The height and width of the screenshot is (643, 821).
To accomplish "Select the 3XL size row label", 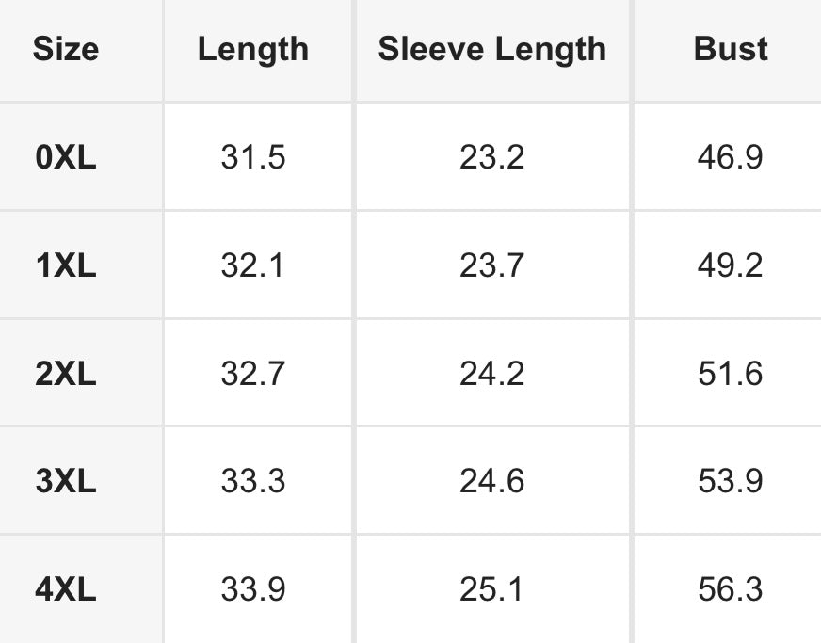I will (x=66, y=481).
